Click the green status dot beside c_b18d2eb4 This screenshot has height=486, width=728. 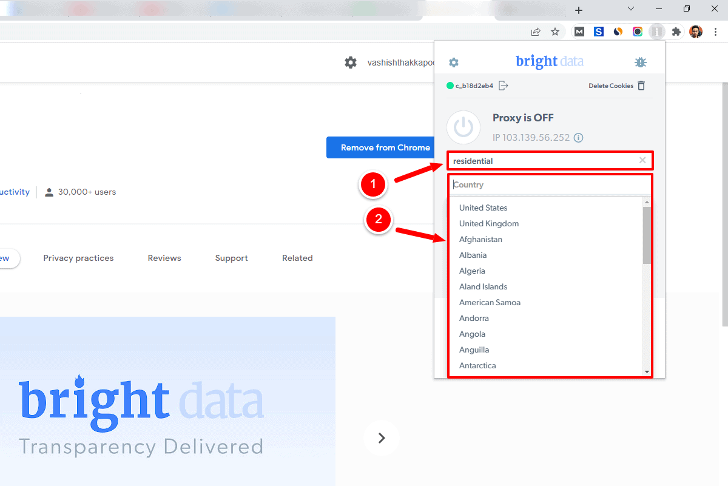click(x=450, y=86)
